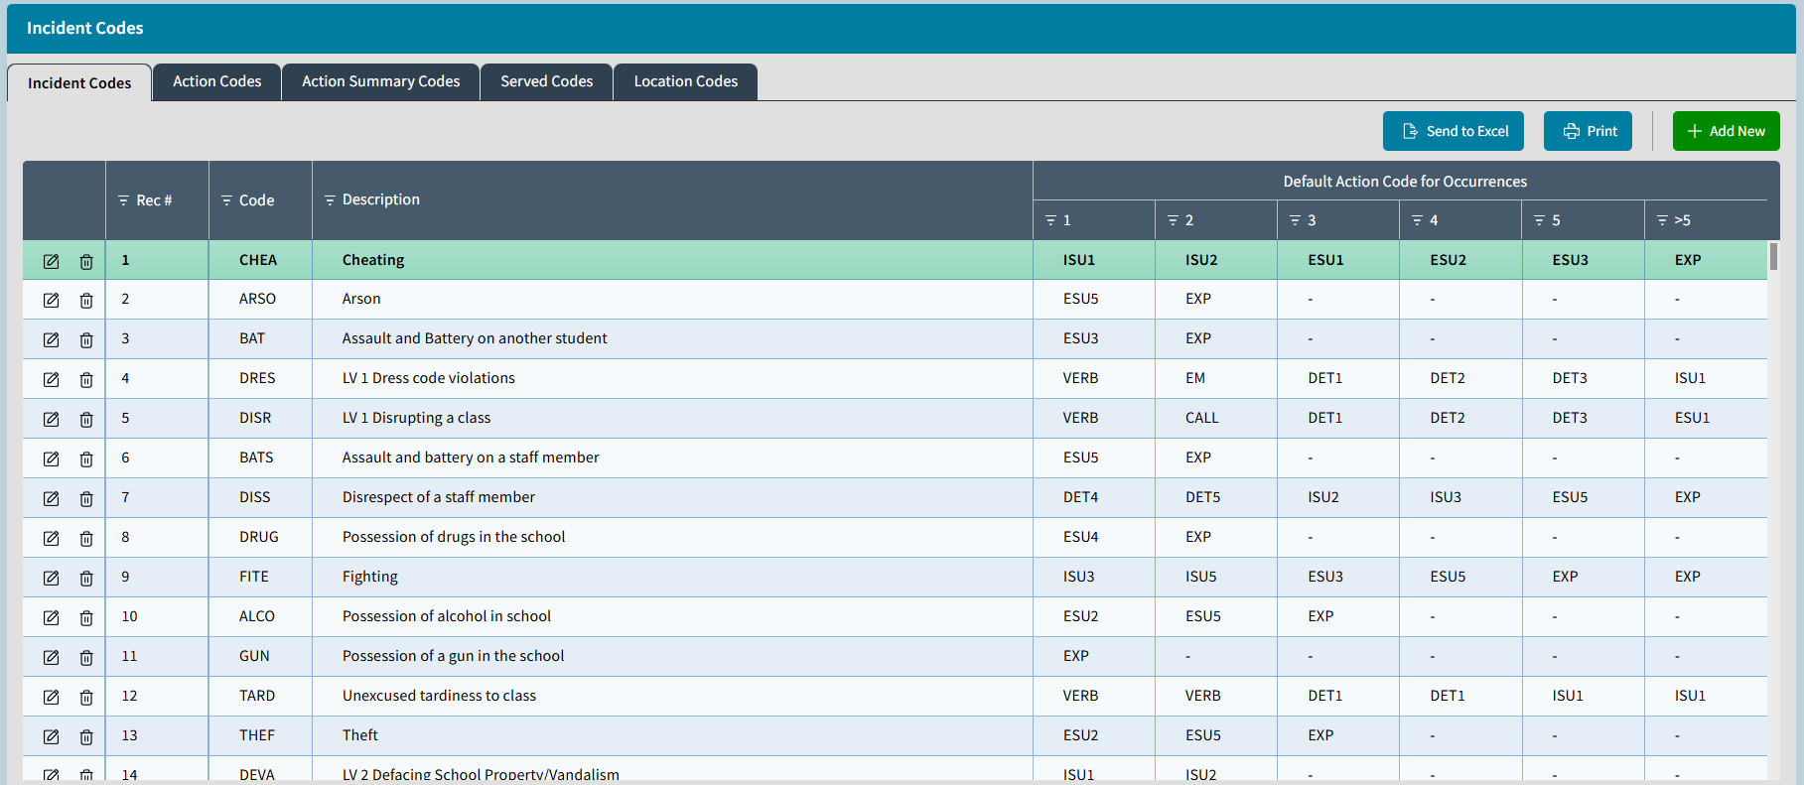The width and height of the screenshot is (1804, 785).
Task: Edit the Theft incident record
Action: [x=52, y=736]
